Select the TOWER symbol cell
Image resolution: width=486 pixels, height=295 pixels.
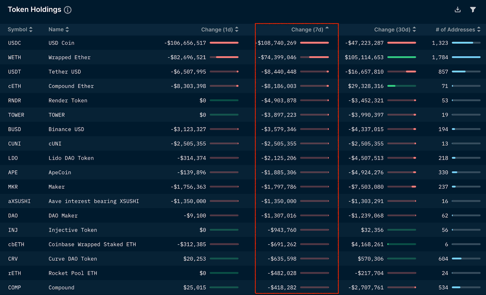16,115
